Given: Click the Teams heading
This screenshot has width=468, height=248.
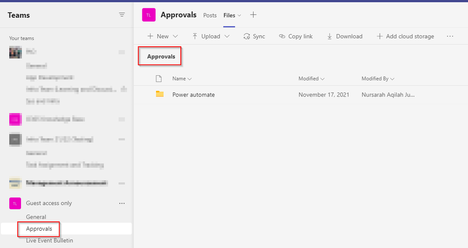Looking at the screenshot, I should 19,15.
